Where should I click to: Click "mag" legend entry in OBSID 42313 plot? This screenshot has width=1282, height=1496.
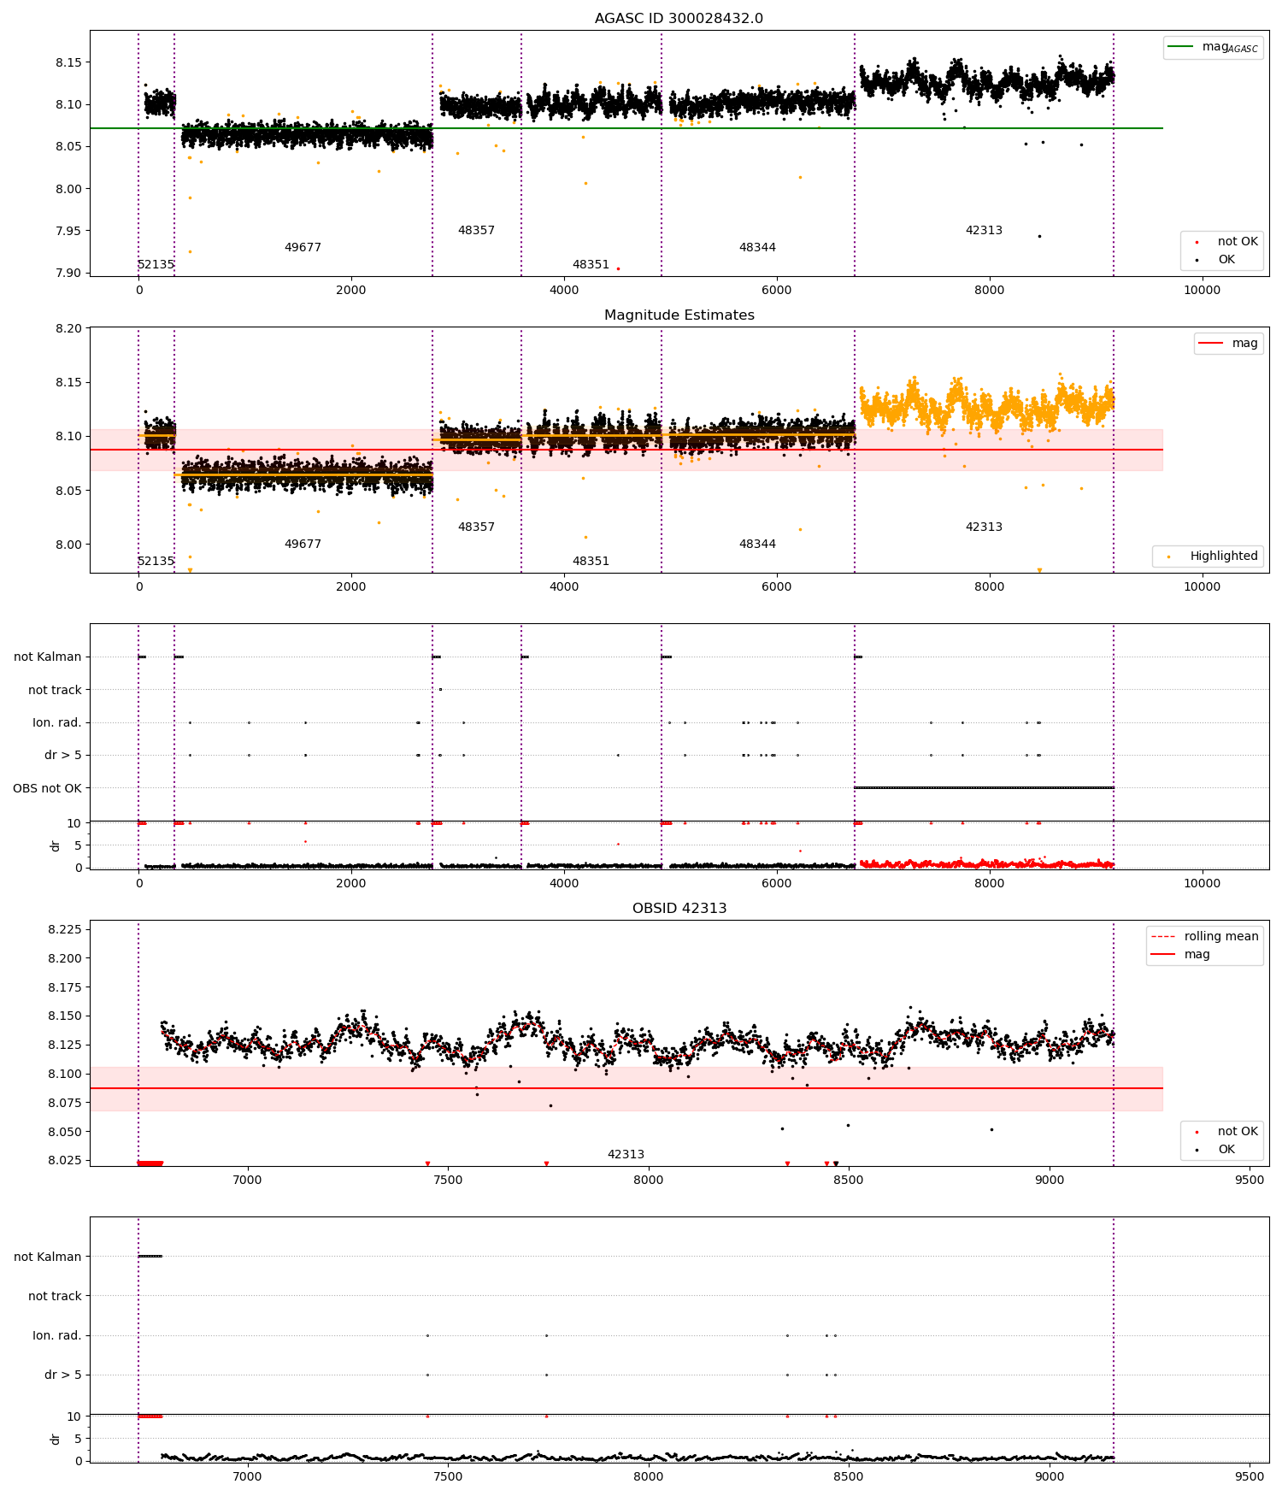pos(1204,954)
